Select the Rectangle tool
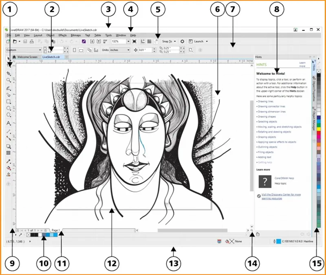 click(x=9, y=101)
